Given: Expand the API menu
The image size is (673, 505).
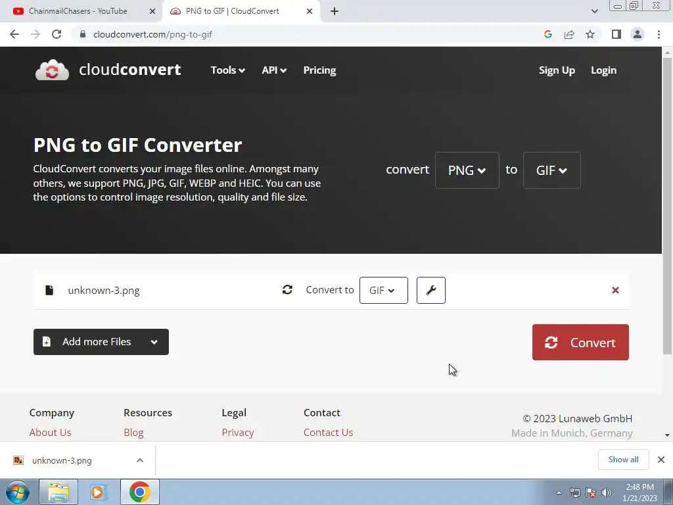Looking at the screenshot, I should pyautogui.click(x=274, y=70).
